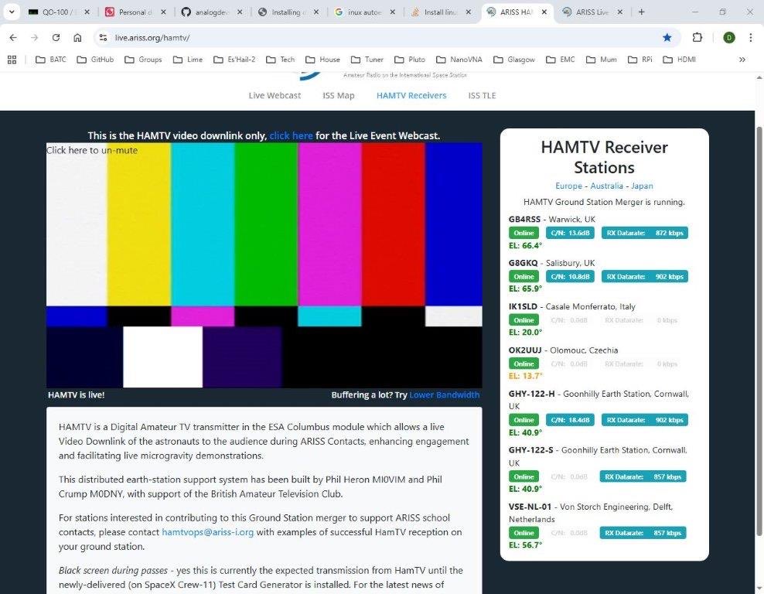Select HAMTV Receivers nav item
764x594 pixels.
click(411, 95)
